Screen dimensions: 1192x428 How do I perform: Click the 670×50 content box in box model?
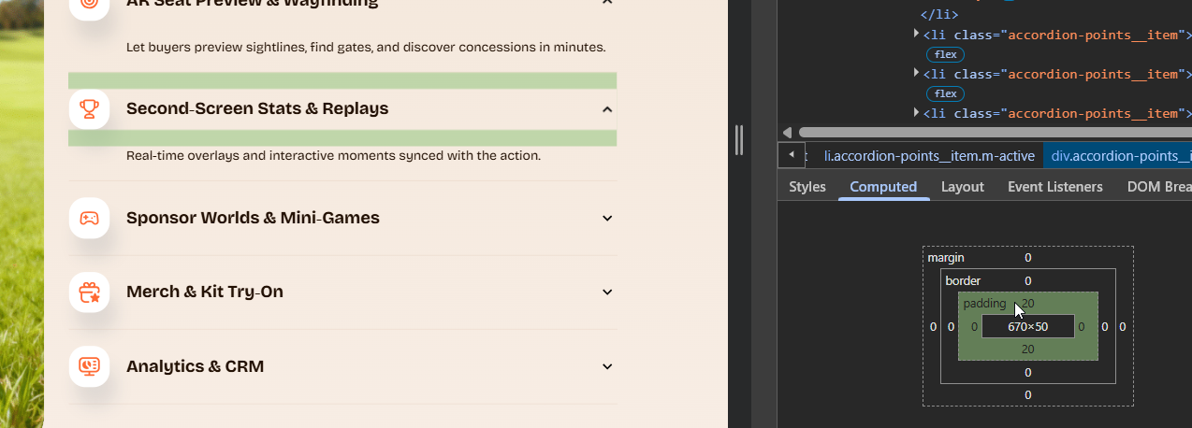1027,327
